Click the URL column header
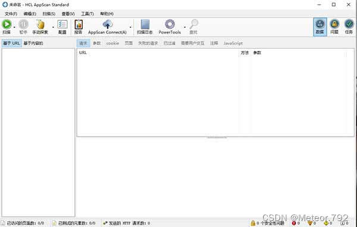Image resolution: width=357 pixels, height=227 pixels. pyautogui.click(x=158, y=53)
